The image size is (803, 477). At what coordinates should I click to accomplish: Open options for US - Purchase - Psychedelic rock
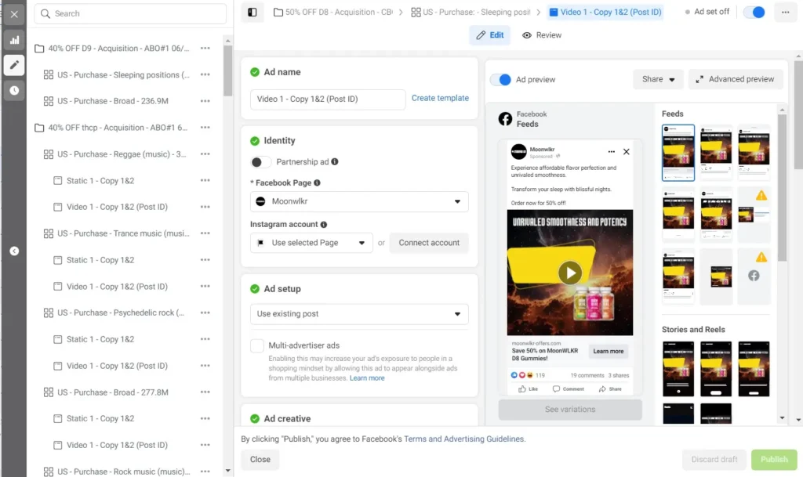205,313
